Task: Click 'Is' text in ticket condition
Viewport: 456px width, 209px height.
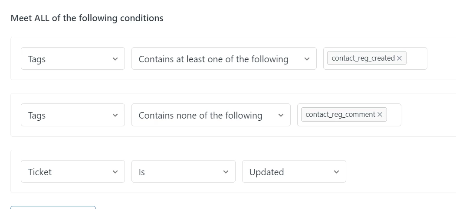Action: 142,172
